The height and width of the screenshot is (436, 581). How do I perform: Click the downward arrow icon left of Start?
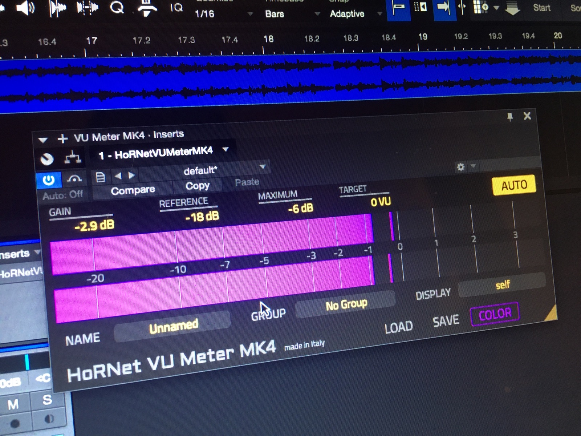[x=513, y=8]
